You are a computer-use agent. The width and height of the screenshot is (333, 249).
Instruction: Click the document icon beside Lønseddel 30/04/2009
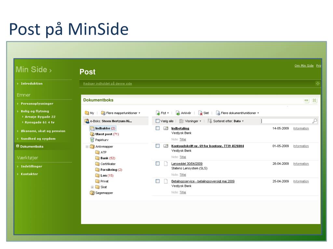point(166,163)
